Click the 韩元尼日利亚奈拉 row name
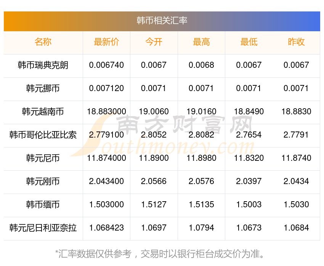The height and width of the screenshot is (266, 324). [43, 228]
